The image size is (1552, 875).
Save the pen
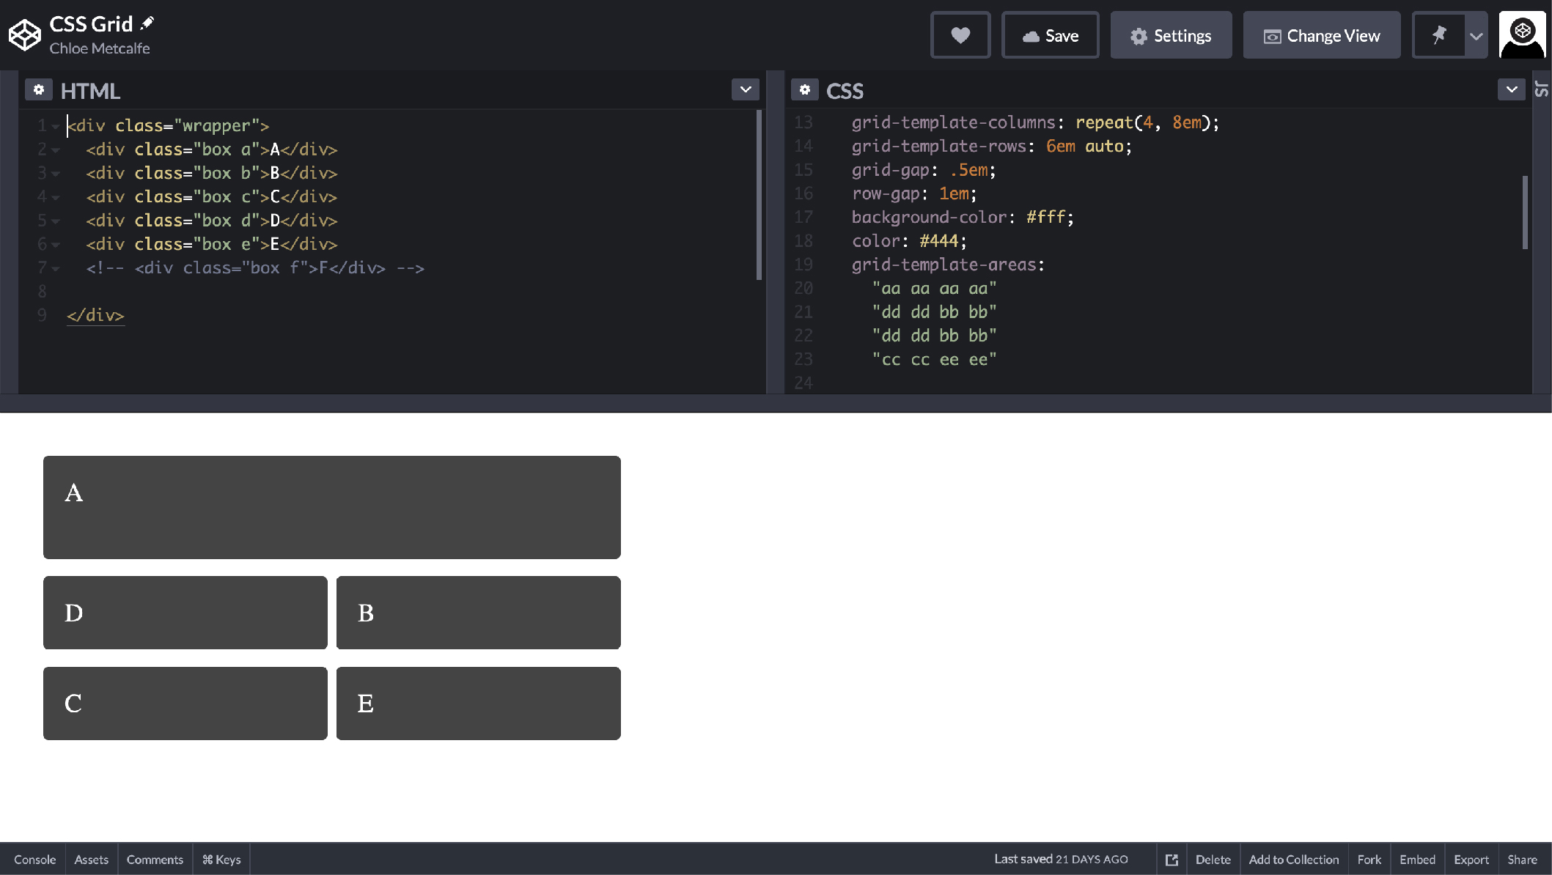point(1051,34)
